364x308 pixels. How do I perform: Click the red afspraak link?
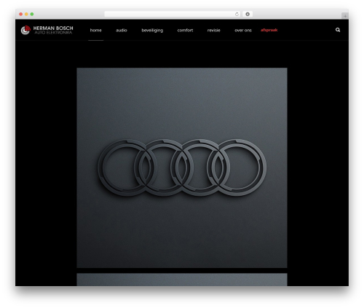[269, 30]
